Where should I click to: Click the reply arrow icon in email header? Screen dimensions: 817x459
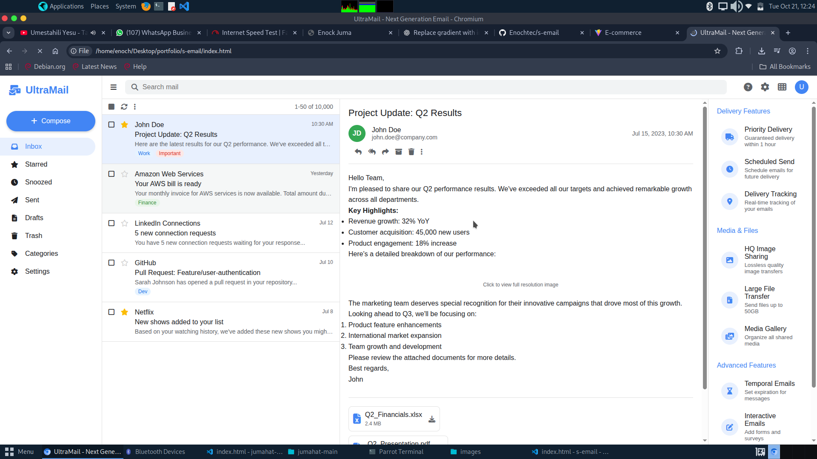point(358,152)
